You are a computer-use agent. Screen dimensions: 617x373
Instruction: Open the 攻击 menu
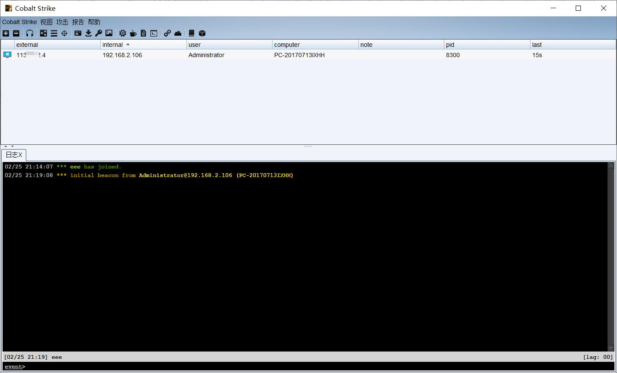[62, 22]
